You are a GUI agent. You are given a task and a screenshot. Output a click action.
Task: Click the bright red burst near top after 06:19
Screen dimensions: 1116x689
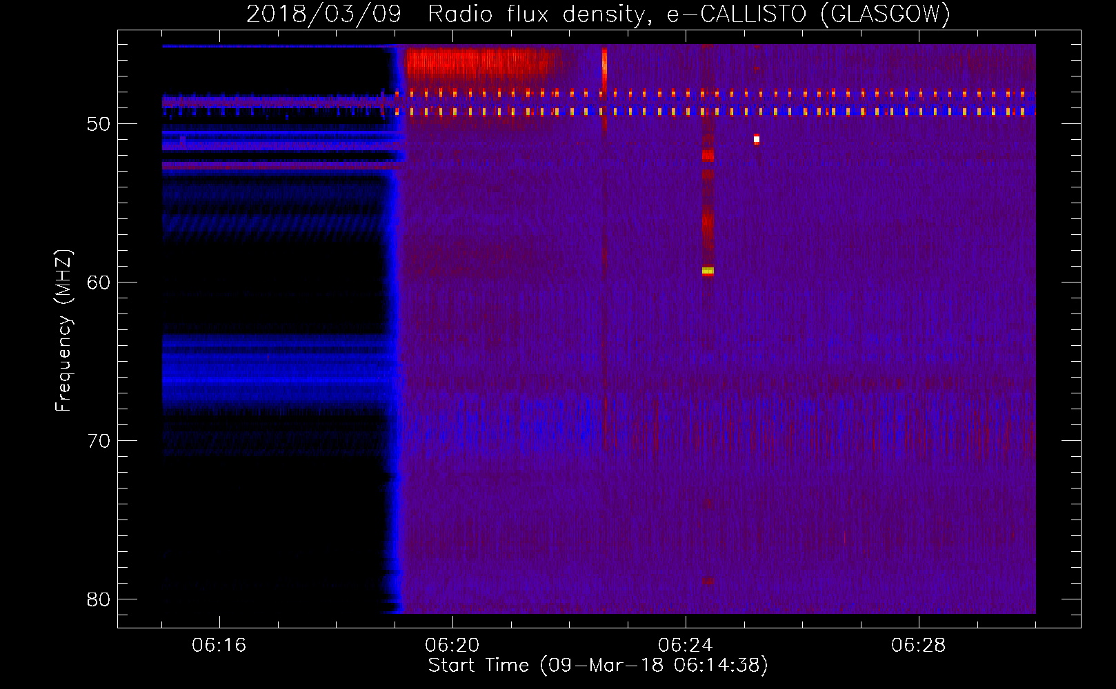[479, 63]
